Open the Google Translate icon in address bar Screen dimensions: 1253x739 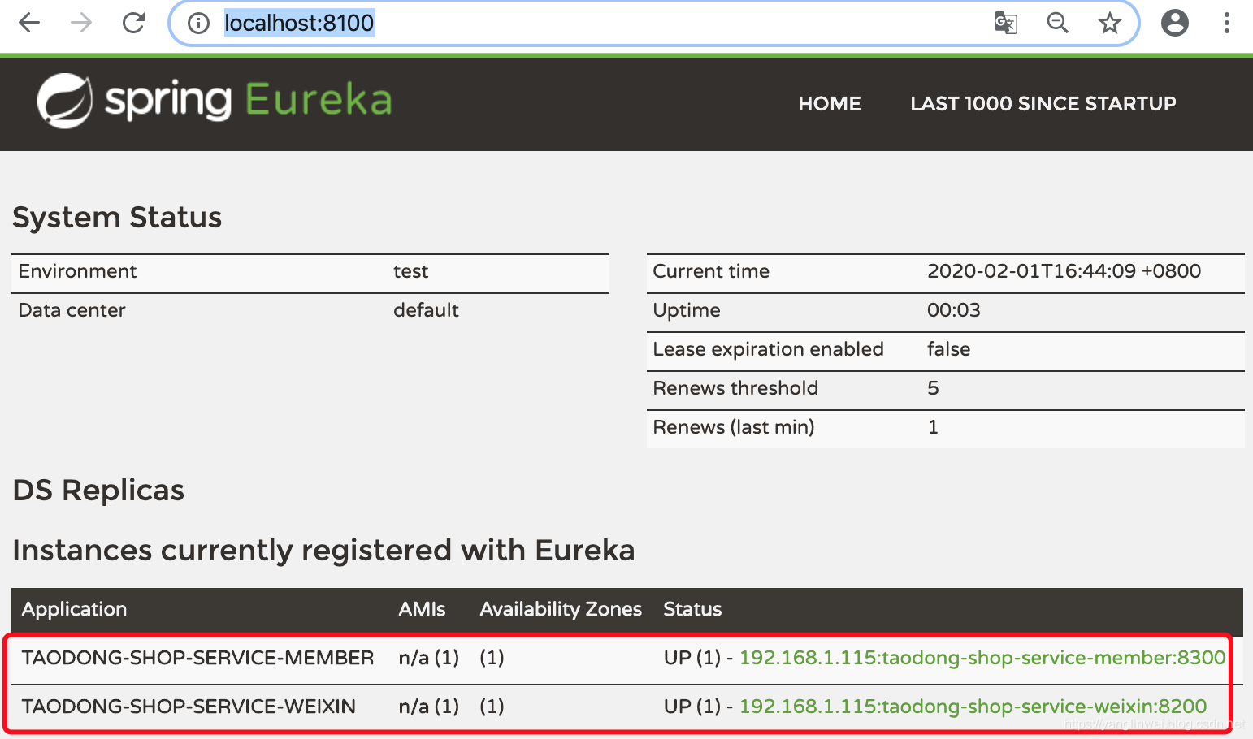(x=1006, y=23)
